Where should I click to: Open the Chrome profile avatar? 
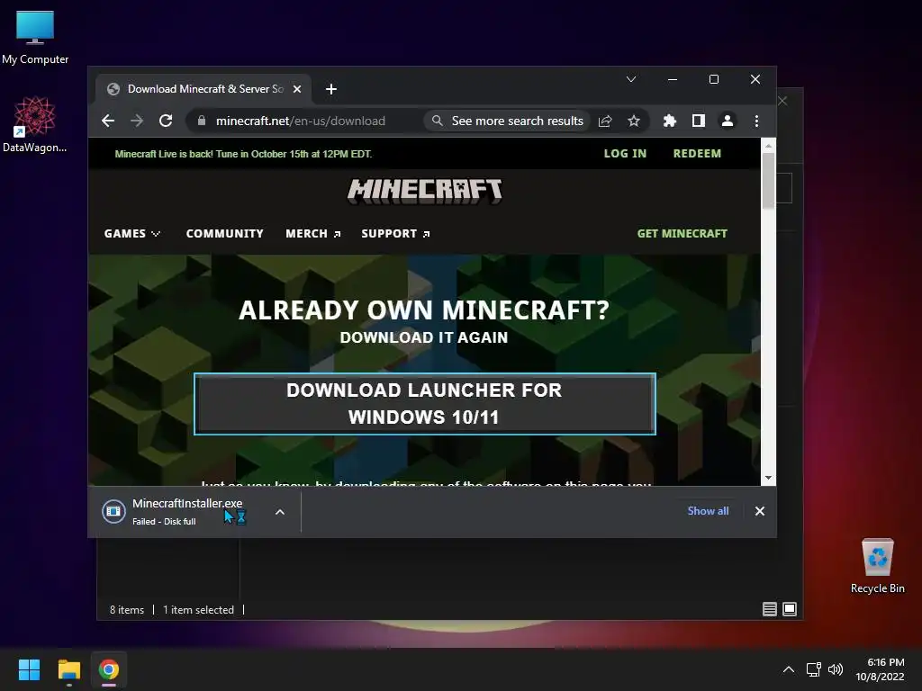(x=728, y=121)
